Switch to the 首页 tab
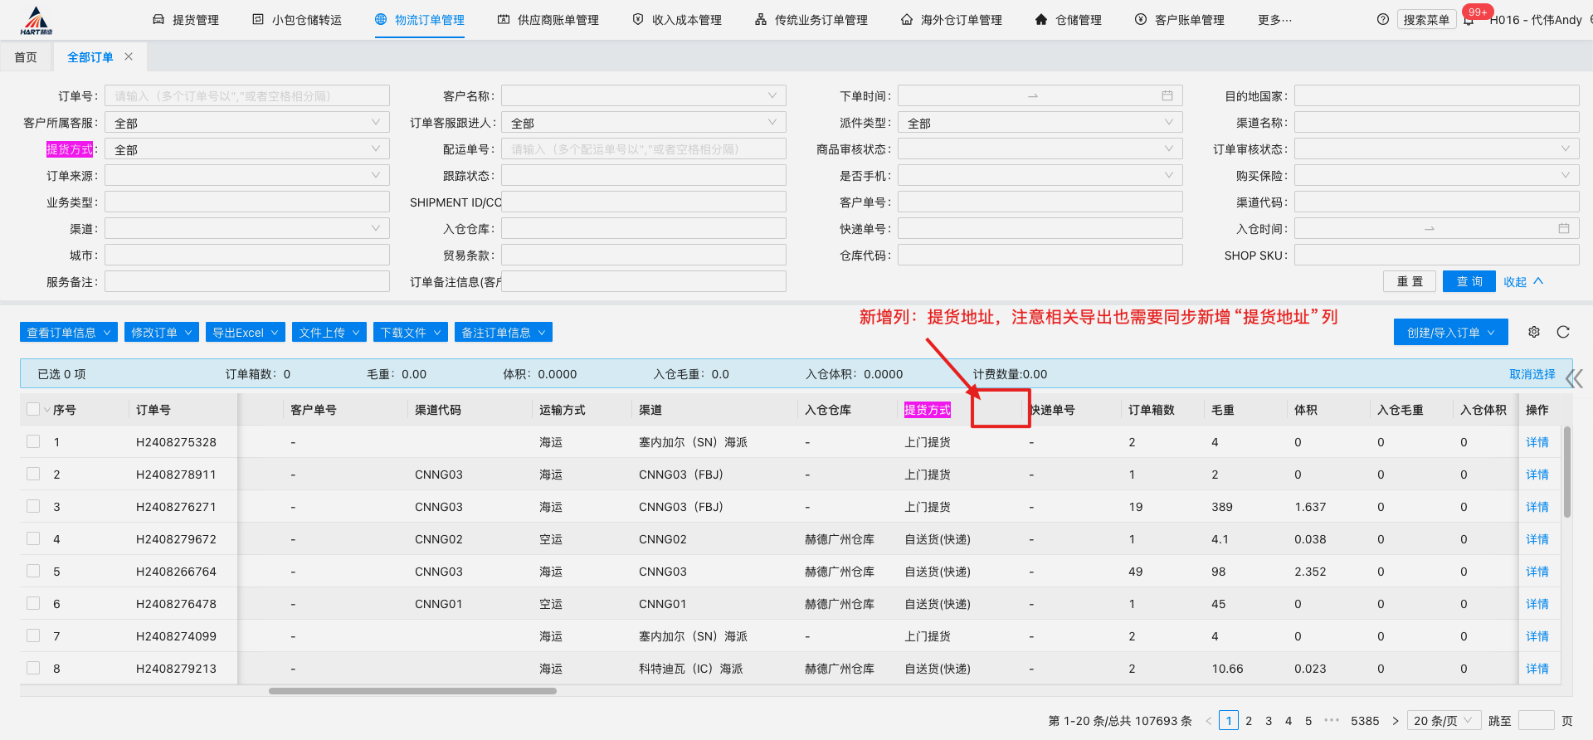Screen dimensions: 1593x740 point(26,57)
